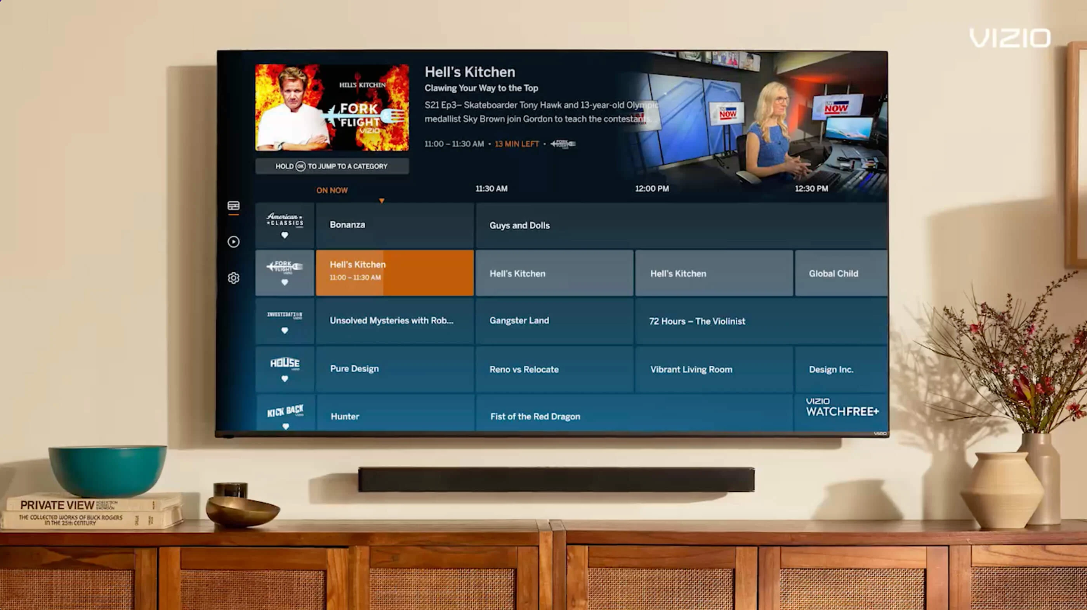Select the 12:00 PM time slot dropdown
1087x610 pixels.
pos(652,189)
